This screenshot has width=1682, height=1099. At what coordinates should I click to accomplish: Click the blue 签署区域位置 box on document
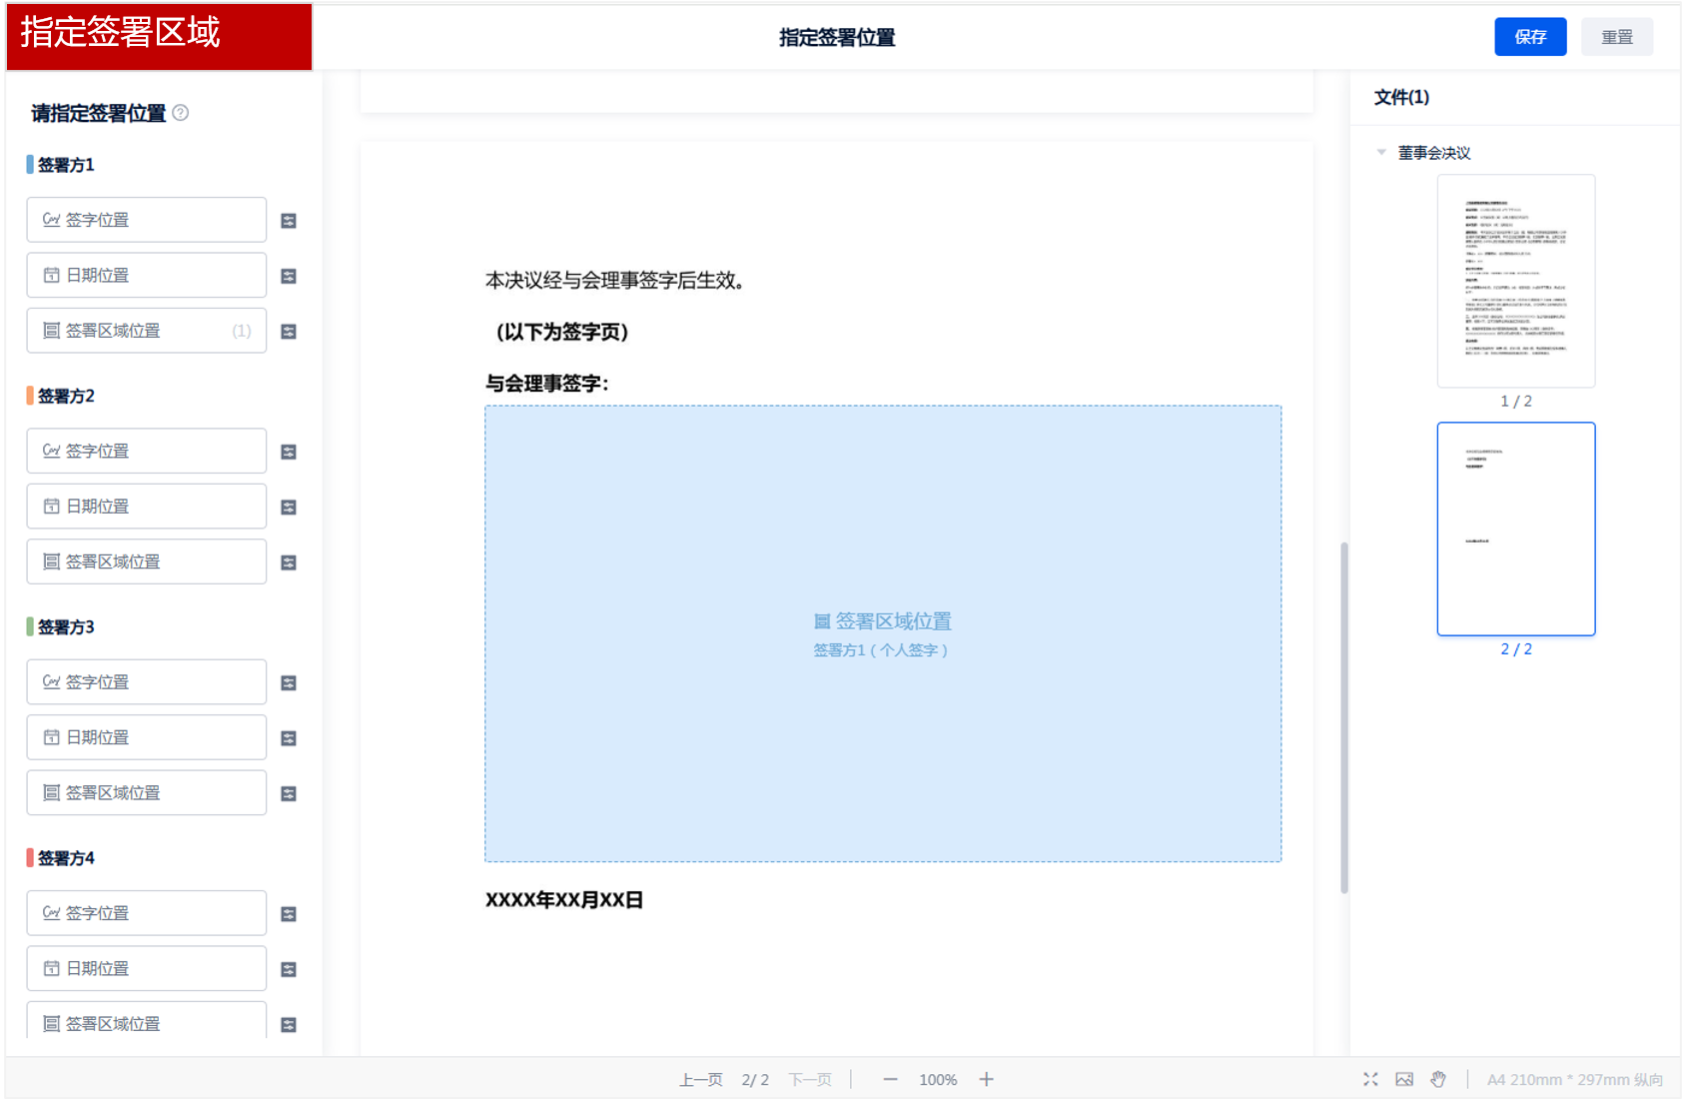pos(883,633)
